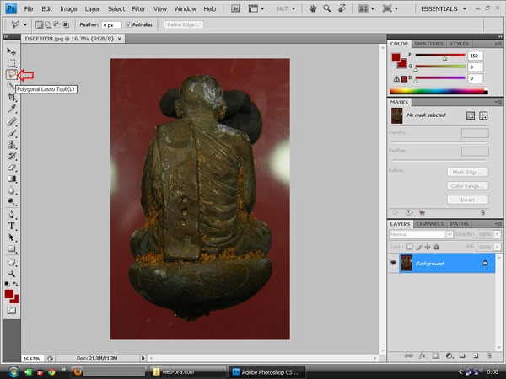
Task: Switch to the PATHS tab
Action: tap(460, 224)
